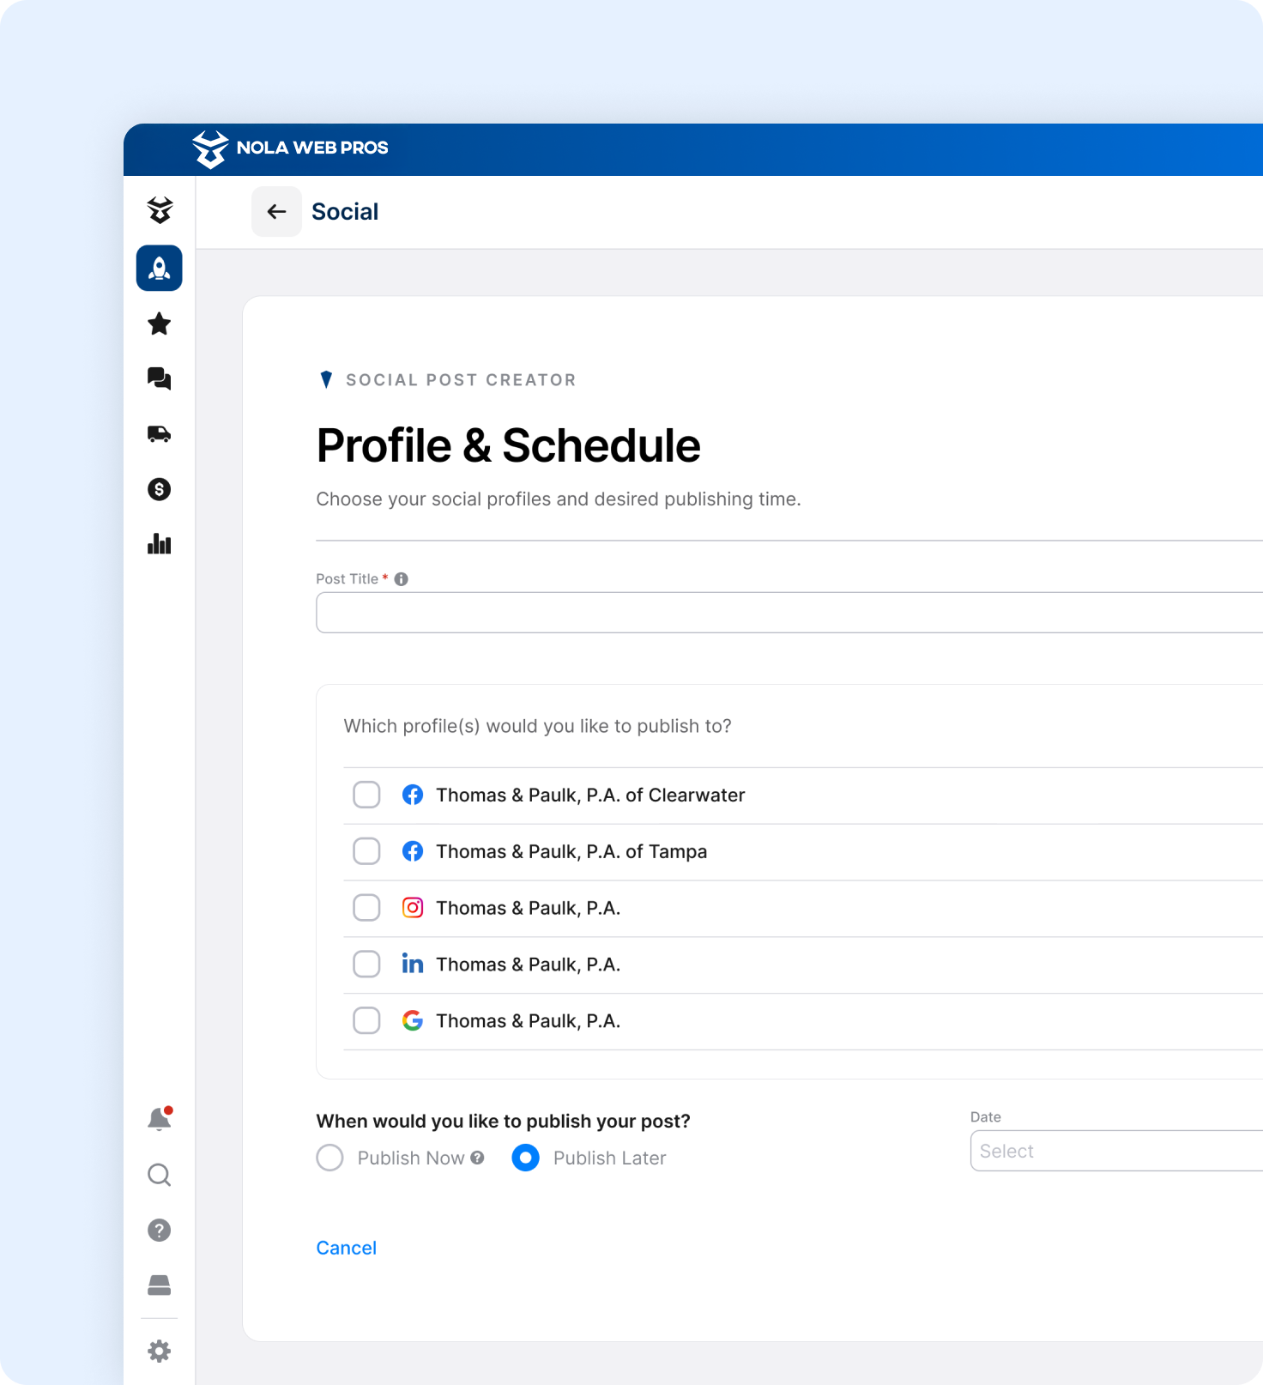Click the Instagram icon for Thomas & Paulk

tap(413, 908)
